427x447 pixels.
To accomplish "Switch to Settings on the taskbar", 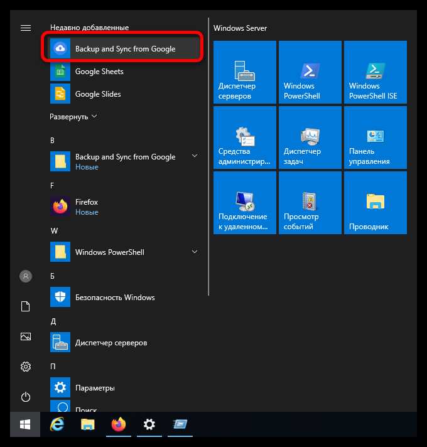I will pyautogui.click(x=149, y=424).
